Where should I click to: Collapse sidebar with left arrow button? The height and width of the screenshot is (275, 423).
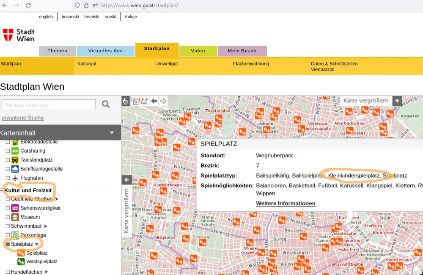[127, 180]
